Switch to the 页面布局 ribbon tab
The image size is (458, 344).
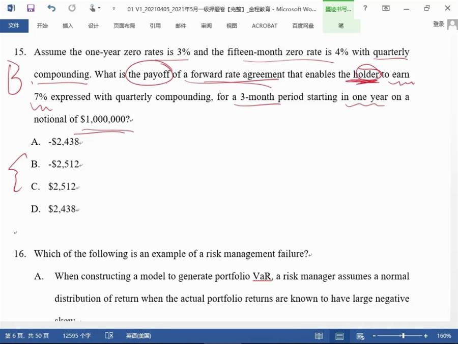coord(124,26)
